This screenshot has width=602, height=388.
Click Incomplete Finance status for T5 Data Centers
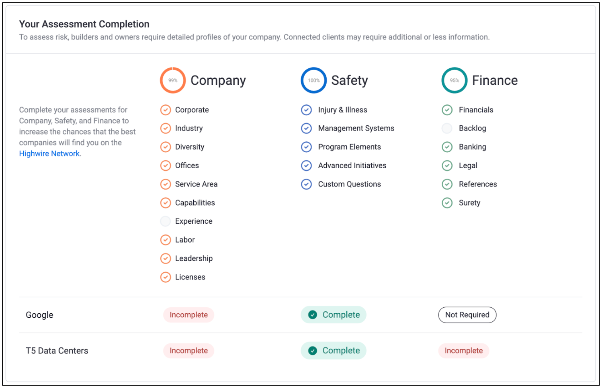pos(463,351)
